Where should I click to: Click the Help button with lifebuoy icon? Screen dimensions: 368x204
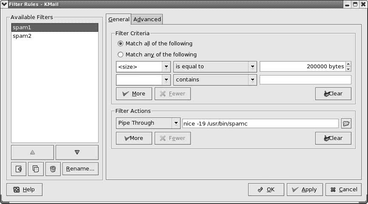[24, 190]
